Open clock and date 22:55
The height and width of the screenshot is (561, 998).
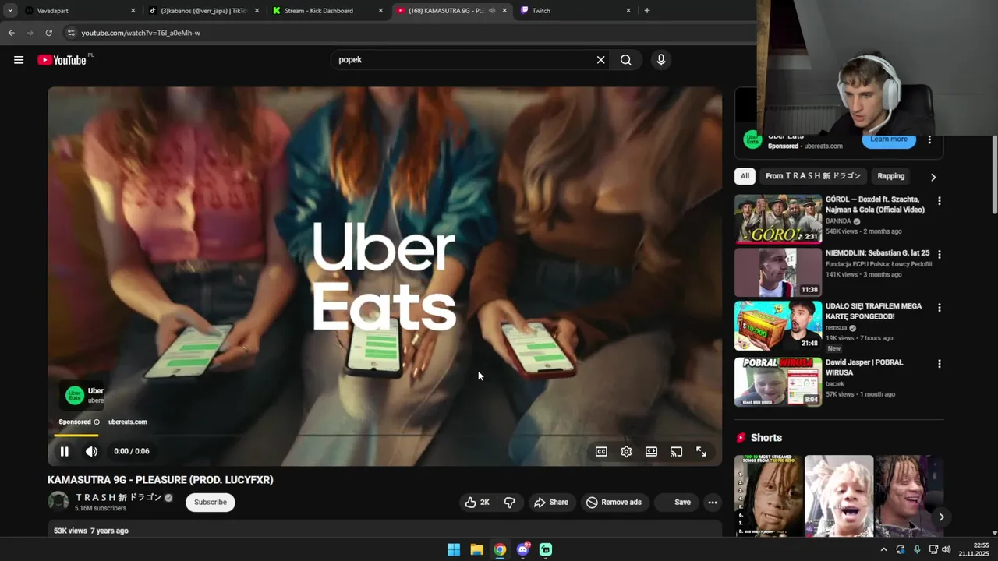pyautogui.click(x=975, y=549)
